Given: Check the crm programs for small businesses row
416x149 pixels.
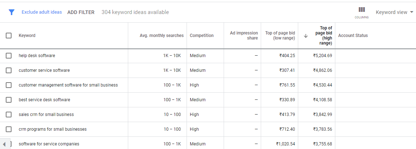Looking at the screenshot, I should point(9,129).
